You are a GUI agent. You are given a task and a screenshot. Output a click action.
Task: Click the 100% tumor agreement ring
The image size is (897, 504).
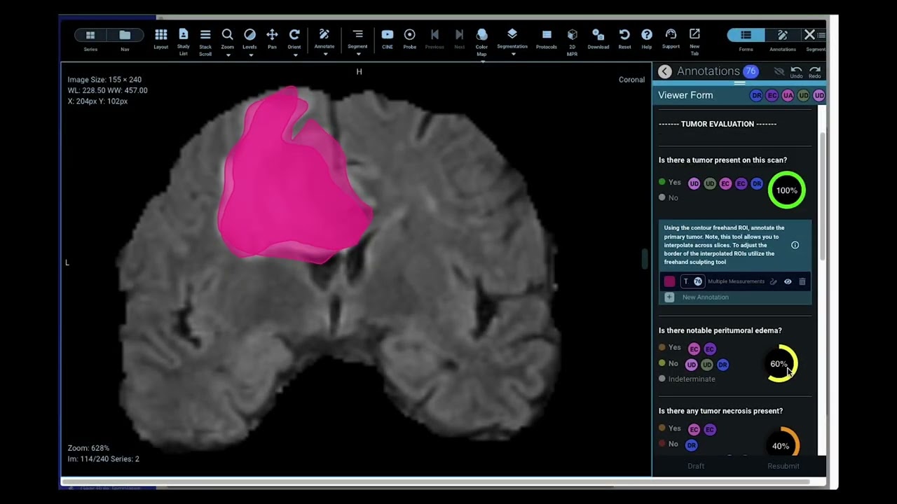[x=786, y=190]
